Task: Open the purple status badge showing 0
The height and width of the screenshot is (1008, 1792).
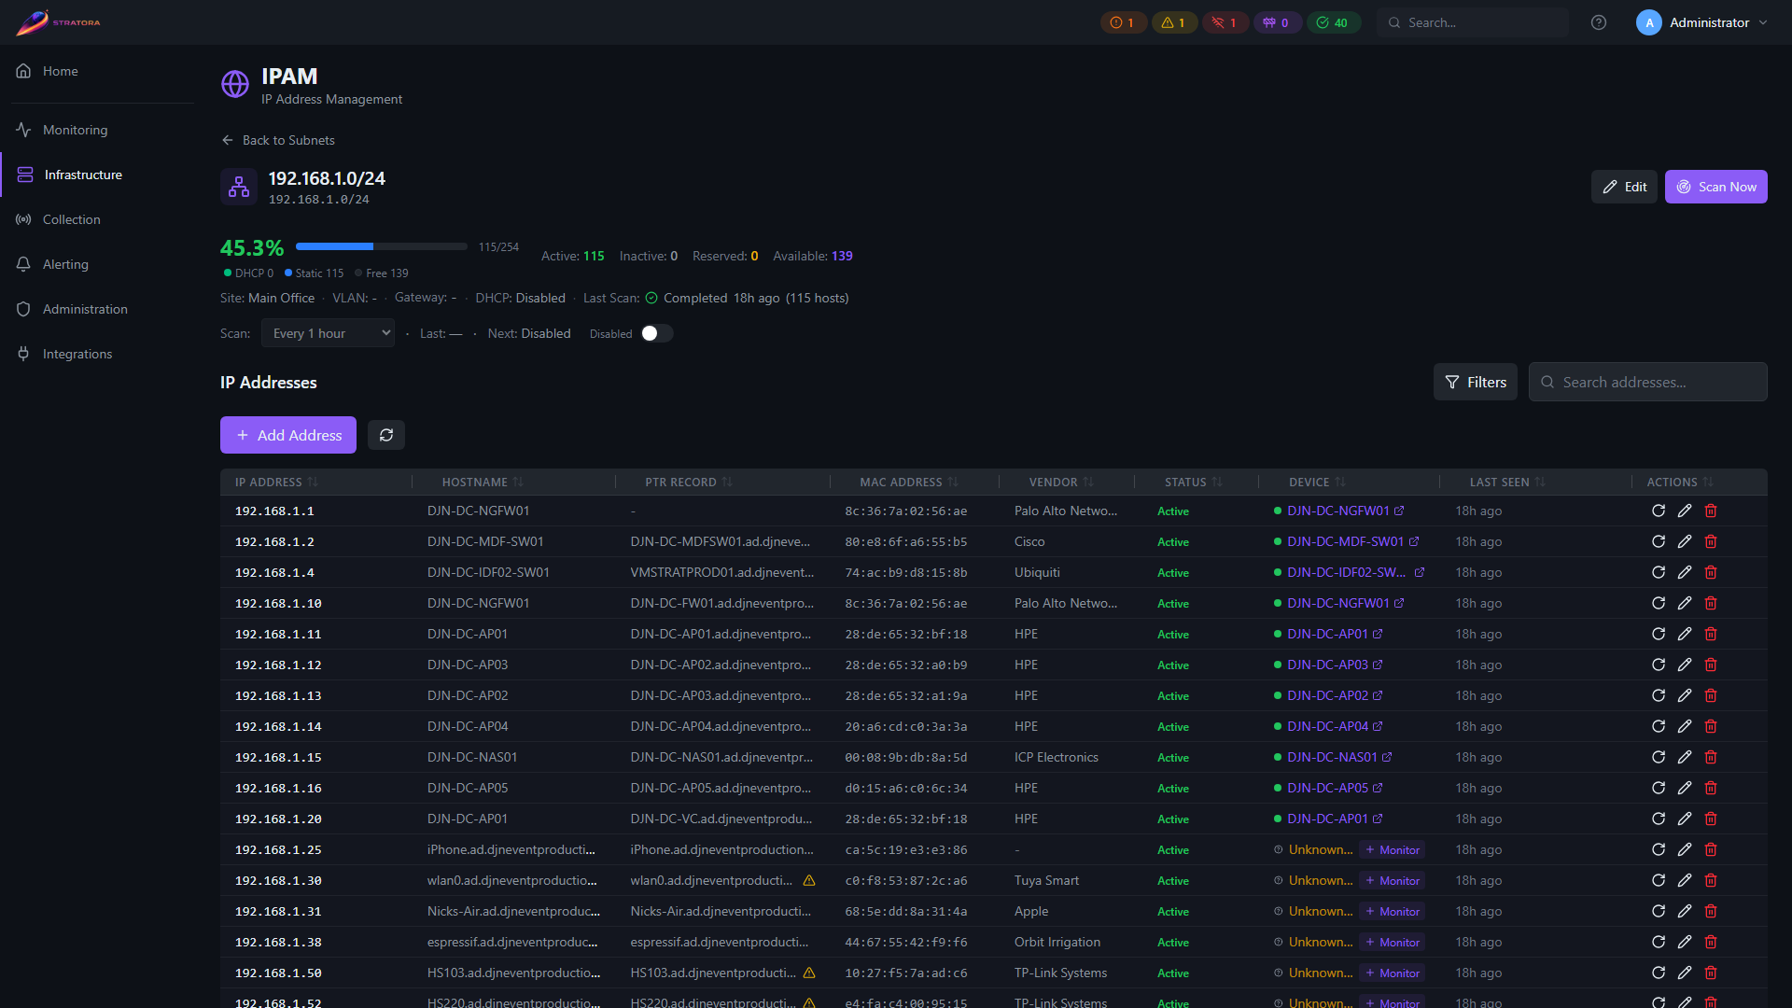Action: (1277, 22)
